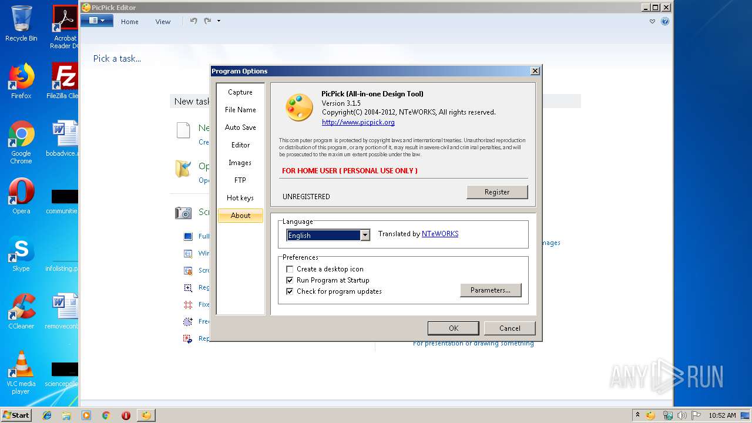The height and width of the screenshot is (423, 752).
Task: Open the PicPick Editor application menu button
Action: point(97,21)
